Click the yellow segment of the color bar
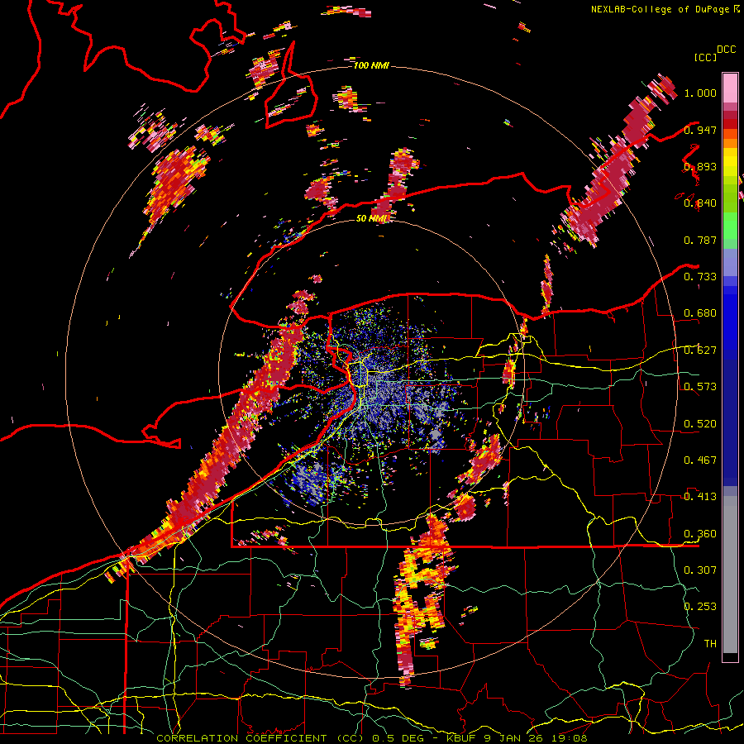This screenshot has height=744, width=744. click(x=730, y=162)
